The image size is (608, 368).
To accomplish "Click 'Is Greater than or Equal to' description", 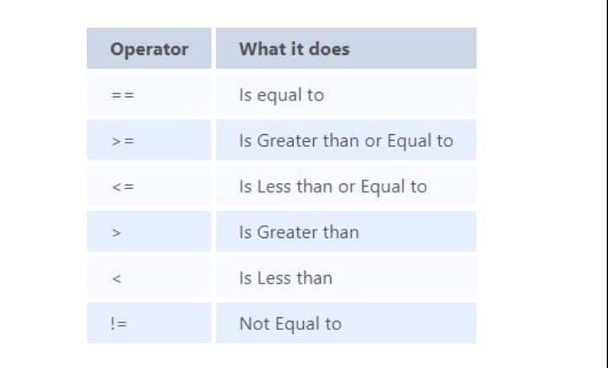I will point(345,141).
